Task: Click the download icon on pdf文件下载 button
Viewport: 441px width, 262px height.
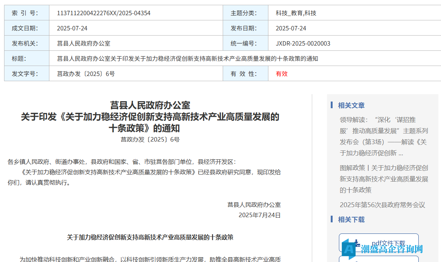Action: point(357,243)
